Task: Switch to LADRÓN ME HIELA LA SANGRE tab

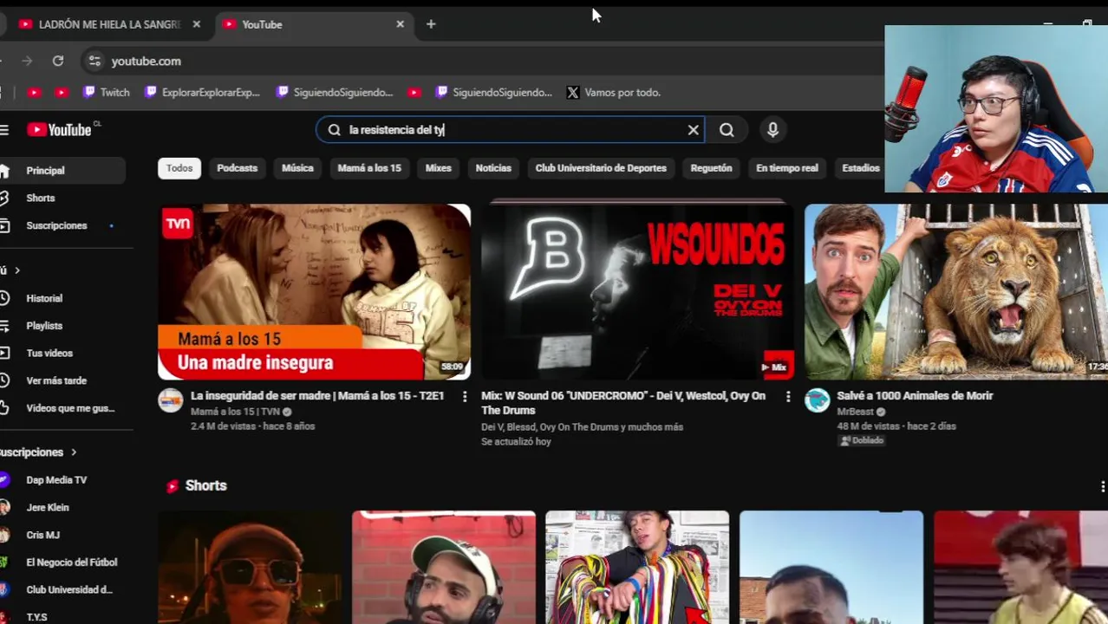Action: (109, 24)
